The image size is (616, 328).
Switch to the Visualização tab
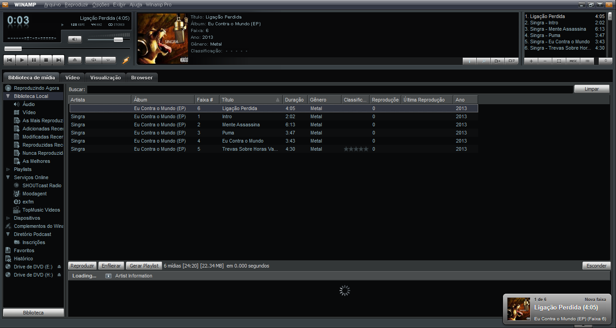coord(105,78)
